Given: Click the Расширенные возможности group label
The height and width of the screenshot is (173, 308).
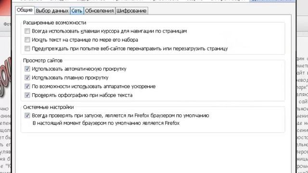Looking at the screenshot, I should pyautogui.click(x=54, y=23).
